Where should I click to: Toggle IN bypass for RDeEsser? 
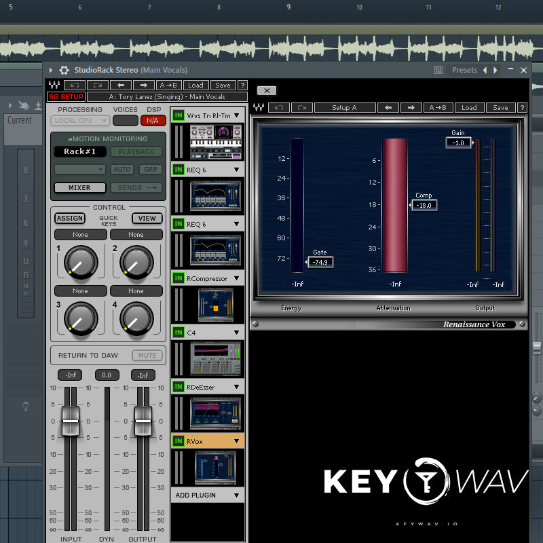tap(179, 387)
